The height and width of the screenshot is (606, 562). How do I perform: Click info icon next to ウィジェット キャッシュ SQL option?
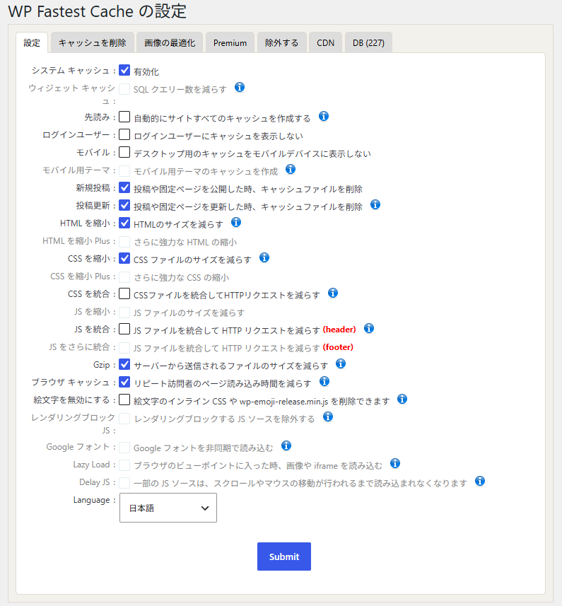240,88
